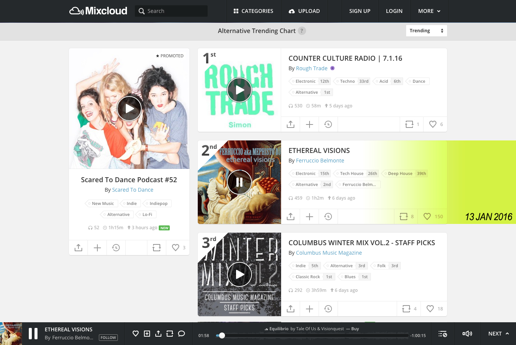The height and width of the screenshot is (345, 516).
Task: Save Scared To Dance Podcast to listen later
Action: (x=116, y=247)
